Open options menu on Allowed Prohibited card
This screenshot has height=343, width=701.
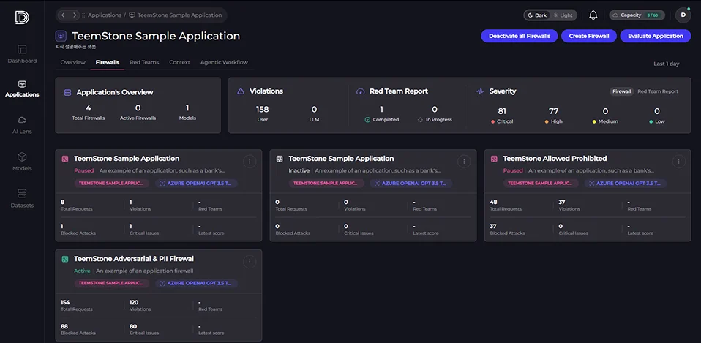pyautogui.click(x=678, y=162)
